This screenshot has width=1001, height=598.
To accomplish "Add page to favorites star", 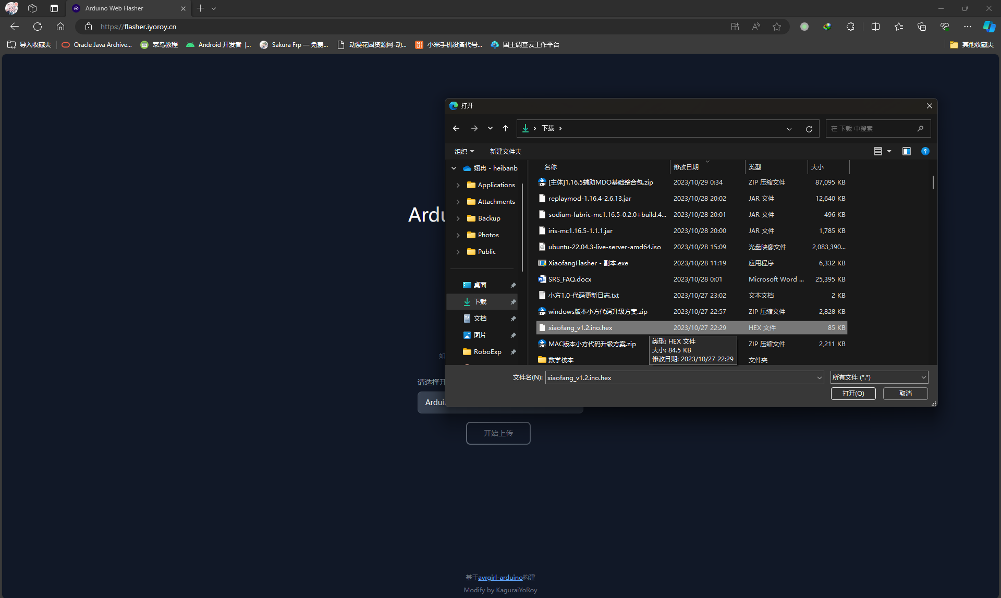I will click(777, 27).
